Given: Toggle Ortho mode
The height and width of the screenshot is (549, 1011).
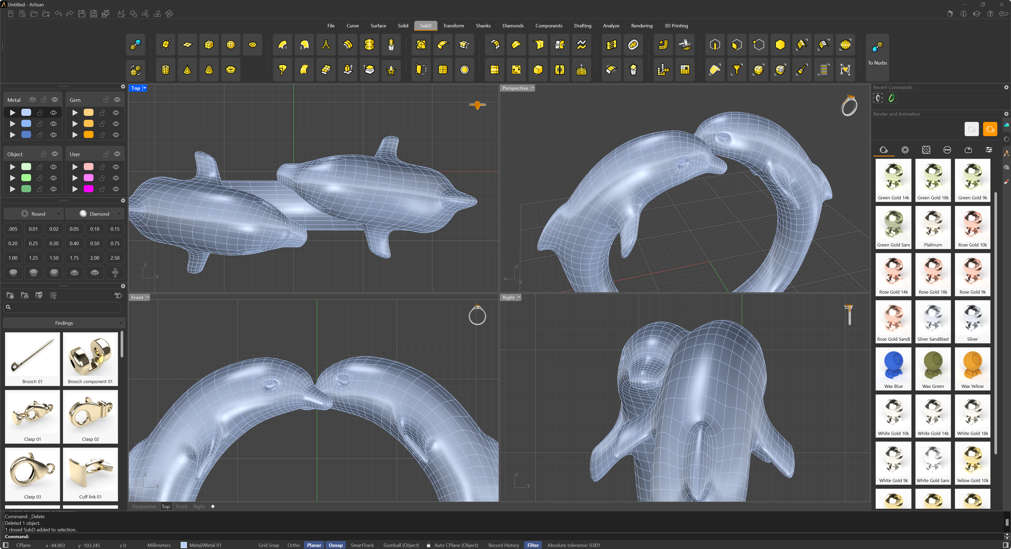Looking at the screenshot, I should (x=293, y=545).
